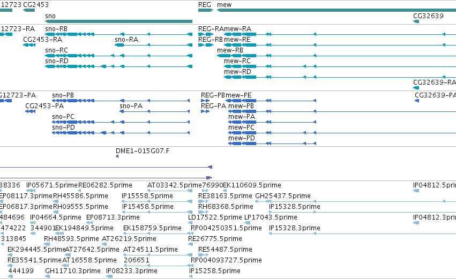This screenshot has width=456, height=279.
Task: Select the REG-RB transcript label
Action: pyautogui.click(x=211, y=40)
